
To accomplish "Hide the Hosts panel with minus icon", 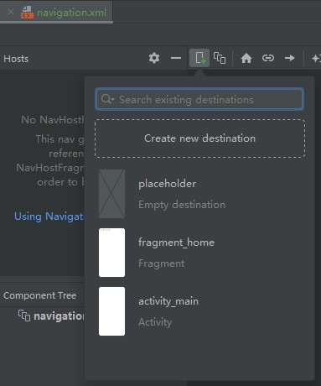I will [176, 58].
